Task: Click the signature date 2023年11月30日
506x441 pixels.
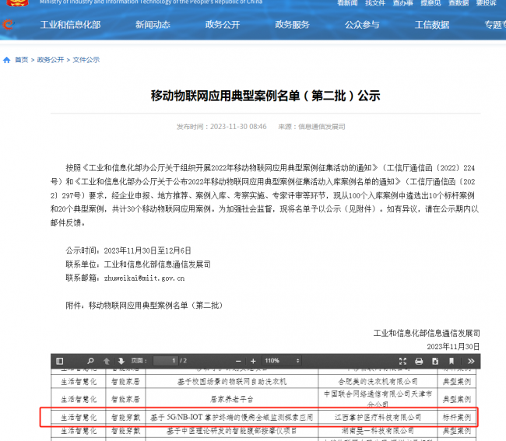Action: [x=453, y=347]
